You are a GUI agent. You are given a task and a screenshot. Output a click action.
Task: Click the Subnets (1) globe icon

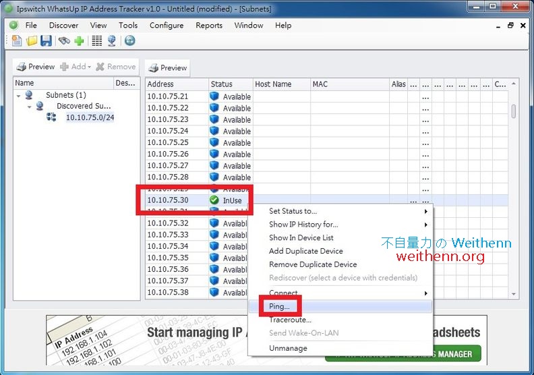pyautogui.click(x=29, y=95)
